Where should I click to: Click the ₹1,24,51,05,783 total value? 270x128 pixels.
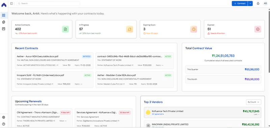point(223,56)
